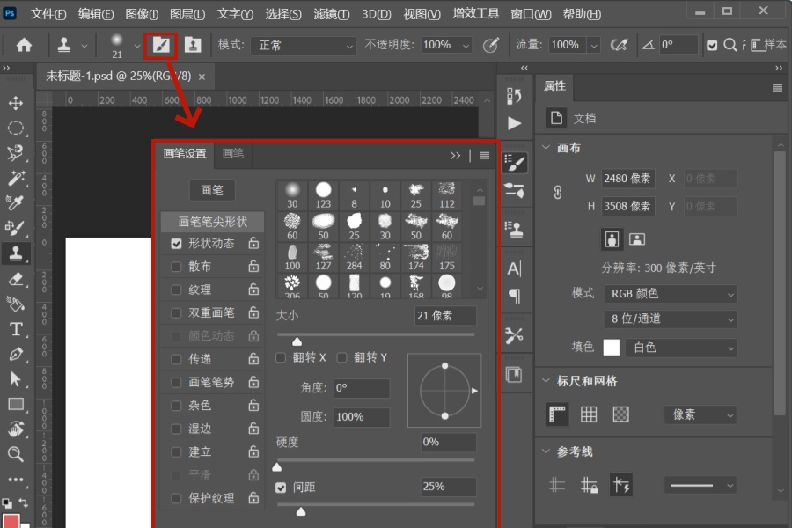Select the Zoom tool

pos(15,454)
